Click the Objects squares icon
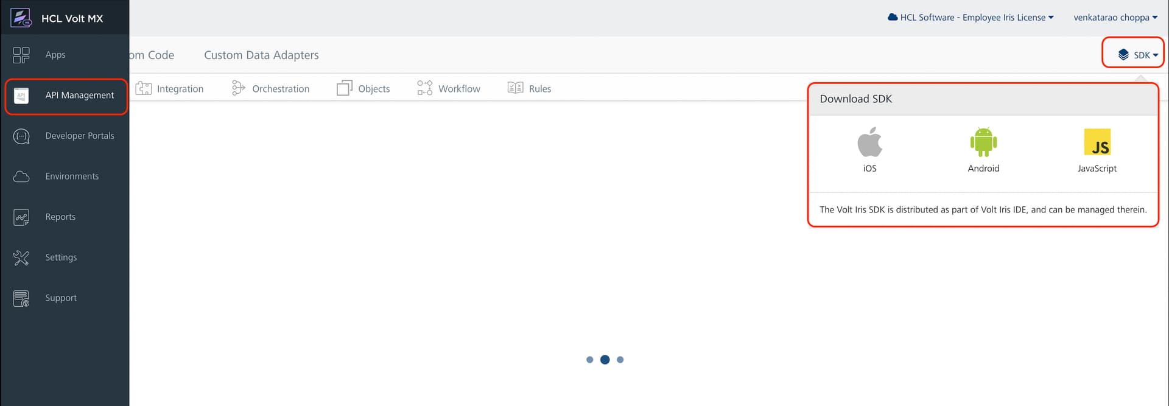 pyautogui.click(x=345, y=88)
